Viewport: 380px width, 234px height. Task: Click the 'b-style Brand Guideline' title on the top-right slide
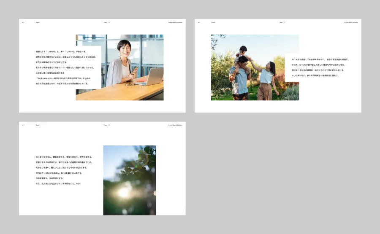coord(351,22)
